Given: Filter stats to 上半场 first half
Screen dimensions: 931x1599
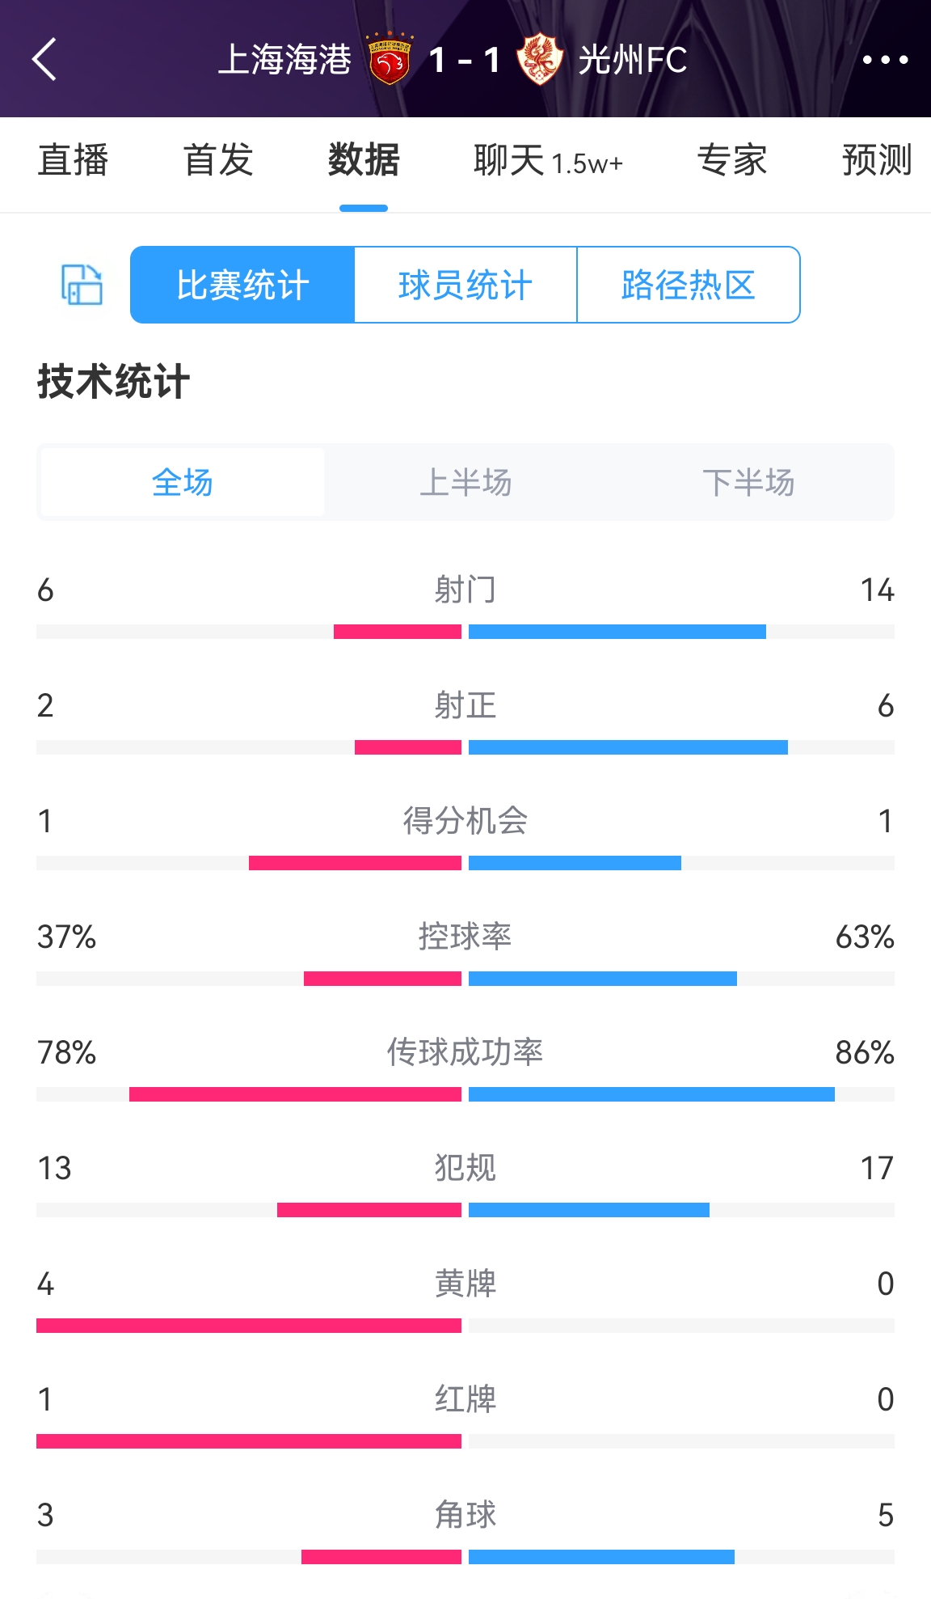Looking at the screenshot, I should (465, 483).
